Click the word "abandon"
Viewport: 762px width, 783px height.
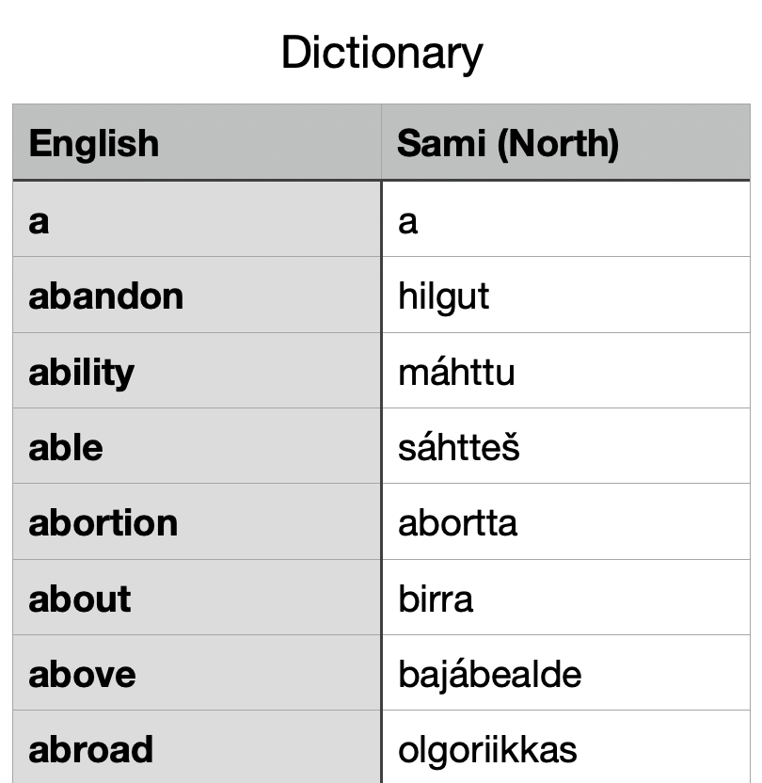point(105,296)
